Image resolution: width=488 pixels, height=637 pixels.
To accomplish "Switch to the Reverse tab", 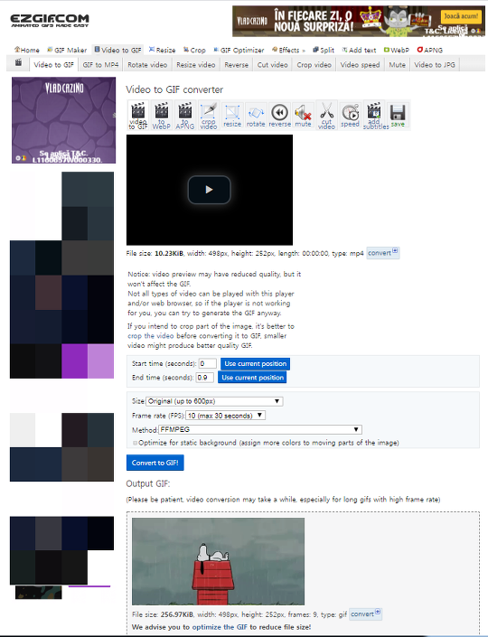I will 236,64.
